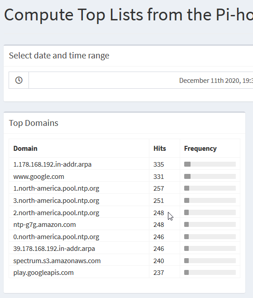Click the Top Domains panel title

[33, 123]
